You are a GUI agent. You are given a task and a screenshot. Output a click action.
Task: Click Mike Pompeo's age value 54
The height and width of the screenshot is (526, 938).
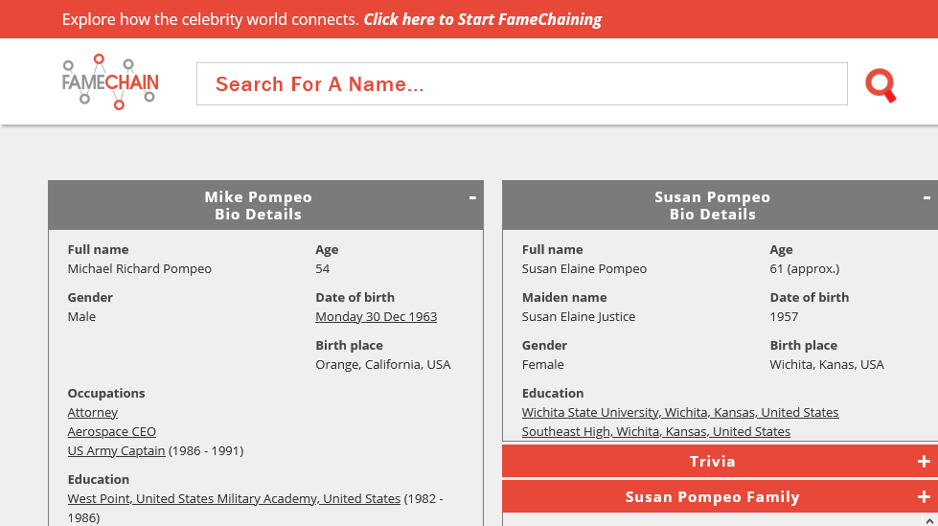tap(323, 268)
